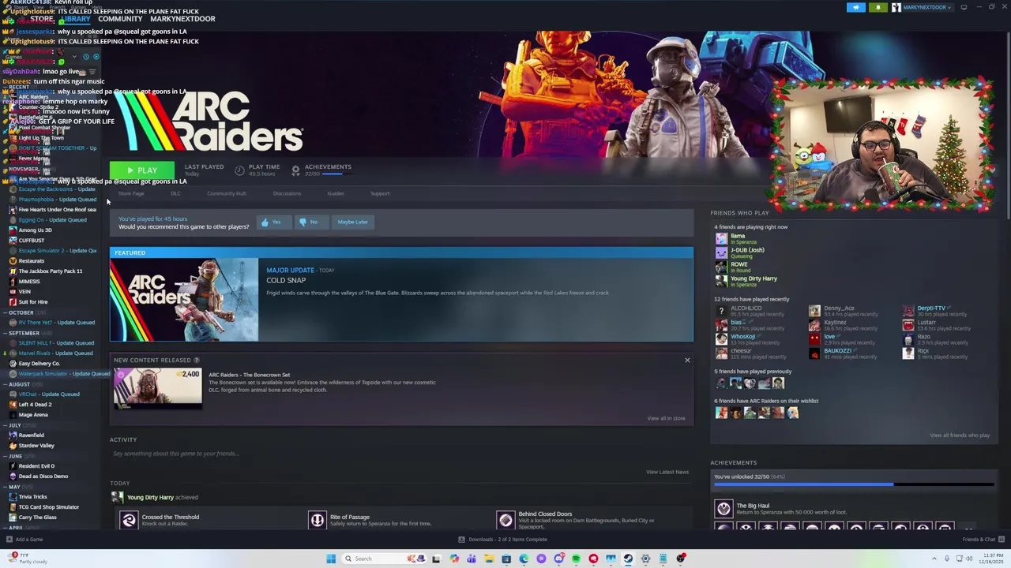Open Microsoft Edge from the taskbar

coord(524,559)
